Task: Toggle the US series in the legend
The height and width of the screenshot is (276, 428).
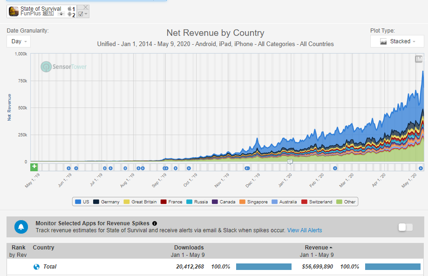Action: (x=82, y=202)
